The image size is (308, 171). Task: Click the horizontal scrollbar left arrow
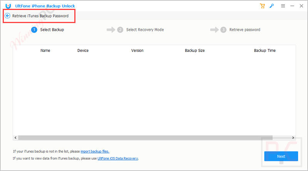[15, 138]
